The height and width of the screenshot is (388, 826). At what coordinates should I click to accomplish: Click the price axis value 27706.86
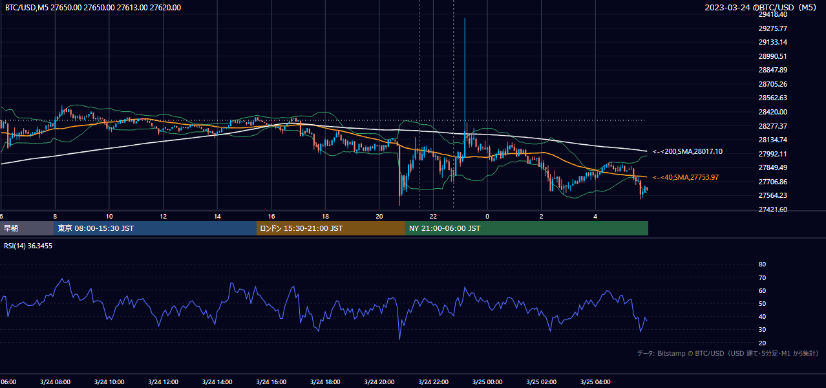[x=772, y=182]
